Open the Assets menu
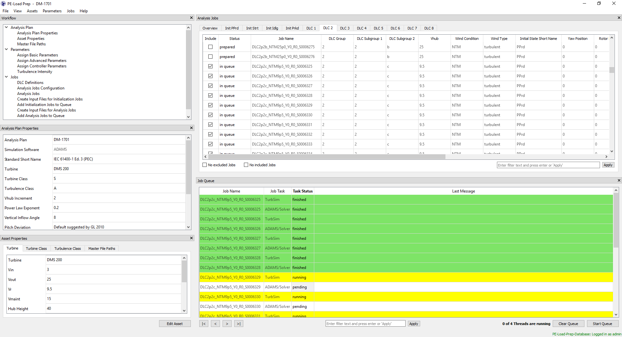Viewport: 622px width, 337px height. [32, 11]
